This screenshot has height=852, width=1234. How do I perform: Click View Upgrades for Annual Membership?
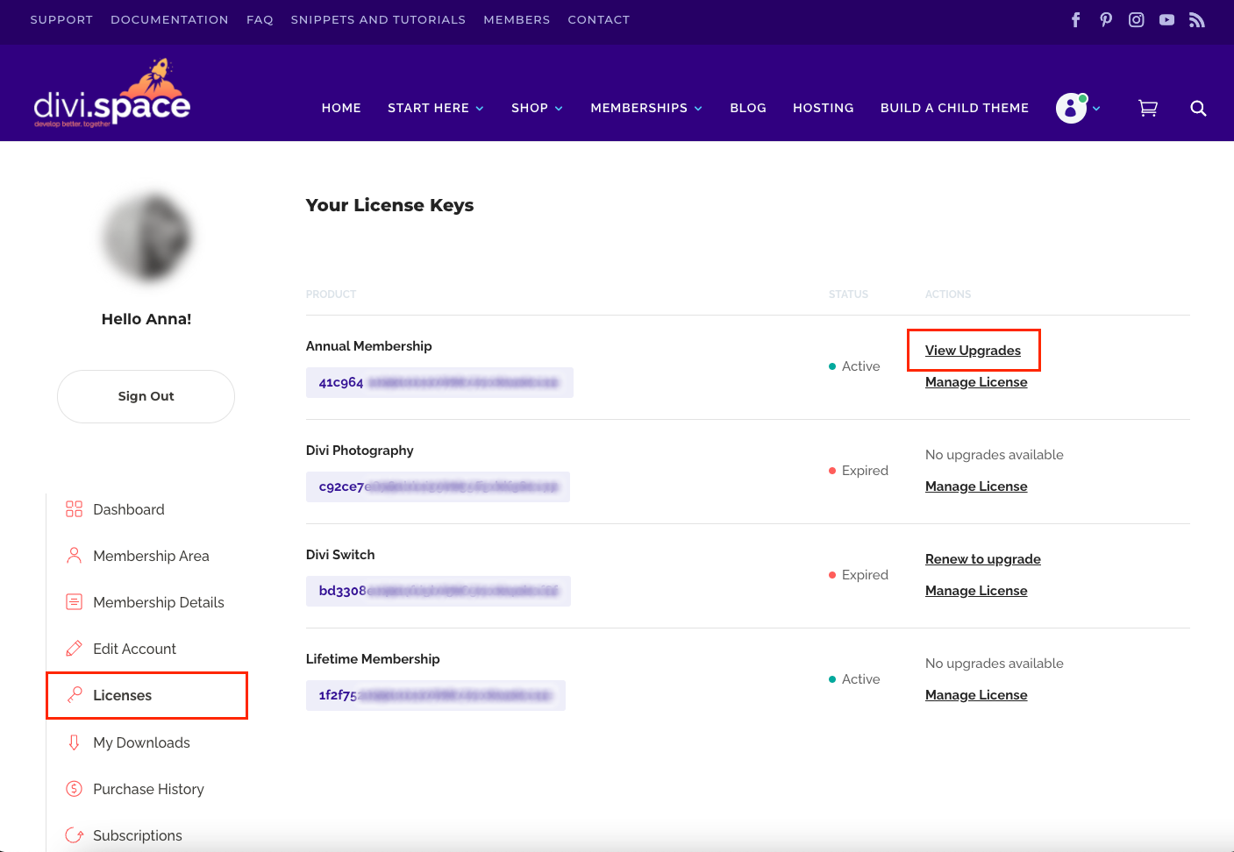[x=973, y=351]
